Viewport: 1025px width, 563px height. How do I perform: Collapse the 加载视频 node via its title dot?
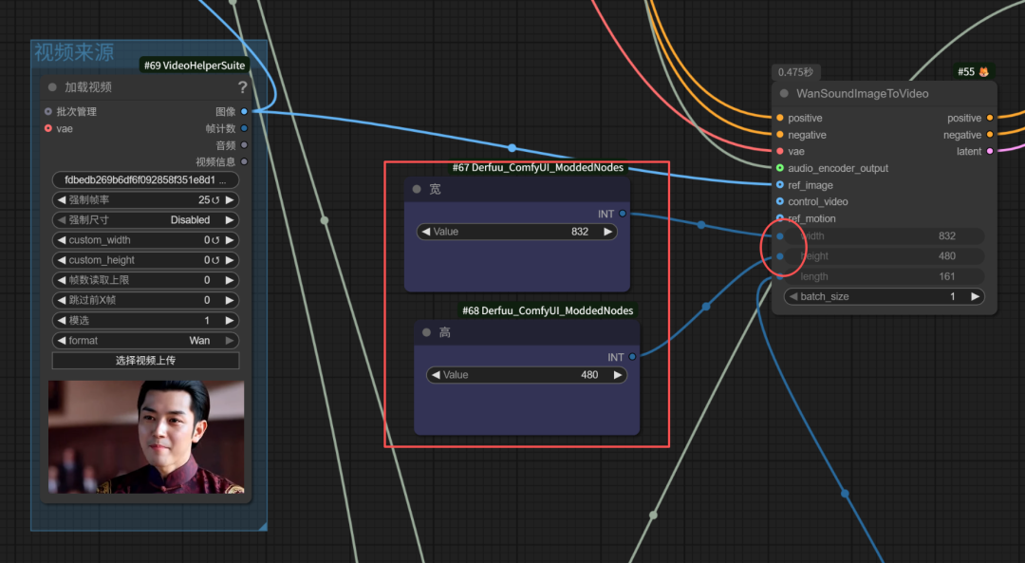(x=52, y=87)
